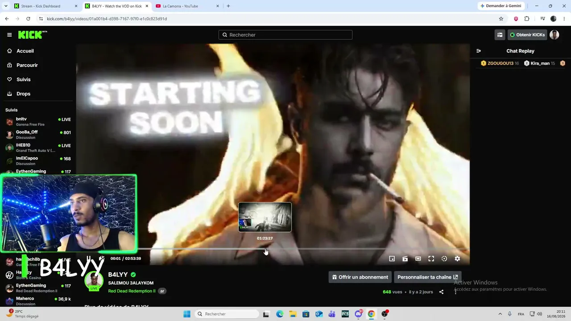Seek the video via the progress bar

(302, 249)
